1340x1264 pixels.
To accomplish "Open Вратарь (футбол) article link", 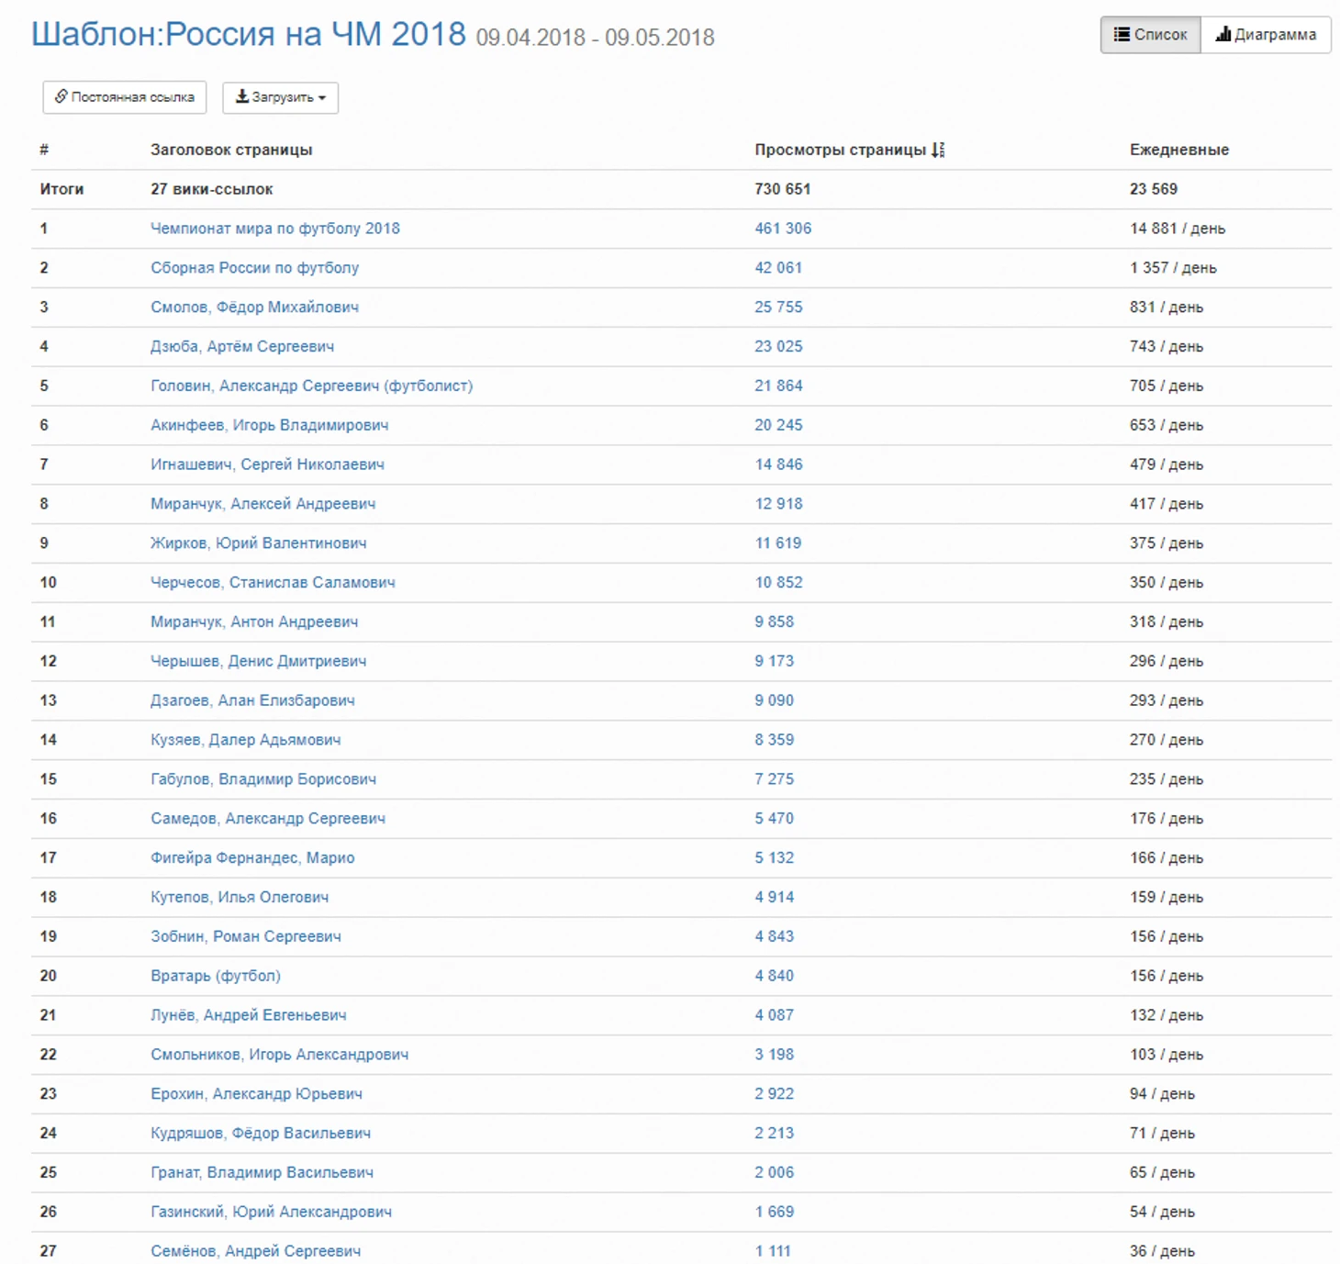I will click(x=216, y=976).
